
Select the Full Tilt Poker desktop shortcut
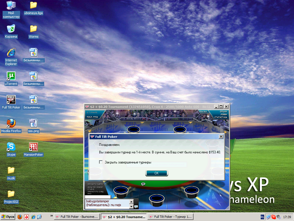[x=11, y=102]
